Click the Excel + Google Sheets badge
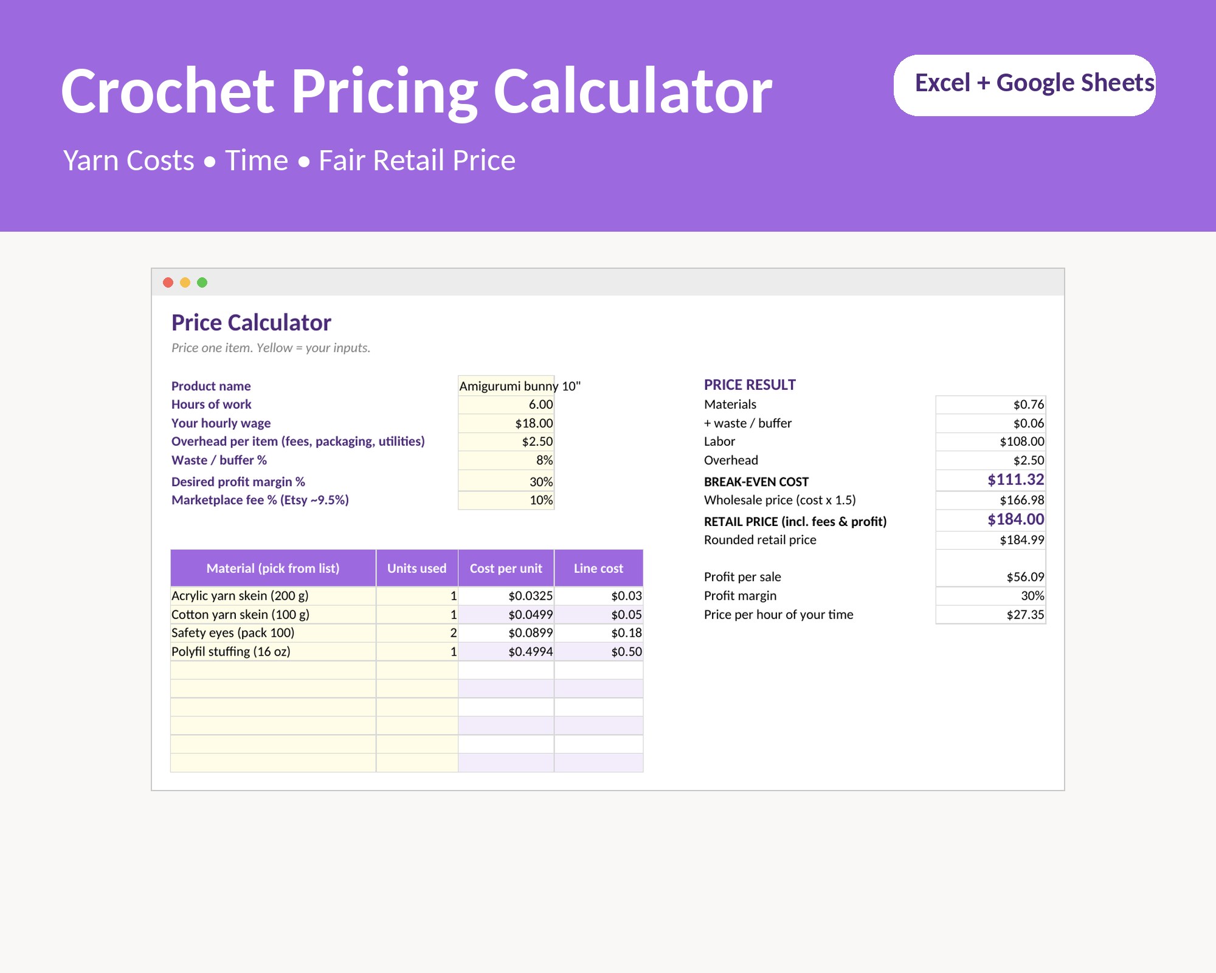 [x=1024, y=85]
